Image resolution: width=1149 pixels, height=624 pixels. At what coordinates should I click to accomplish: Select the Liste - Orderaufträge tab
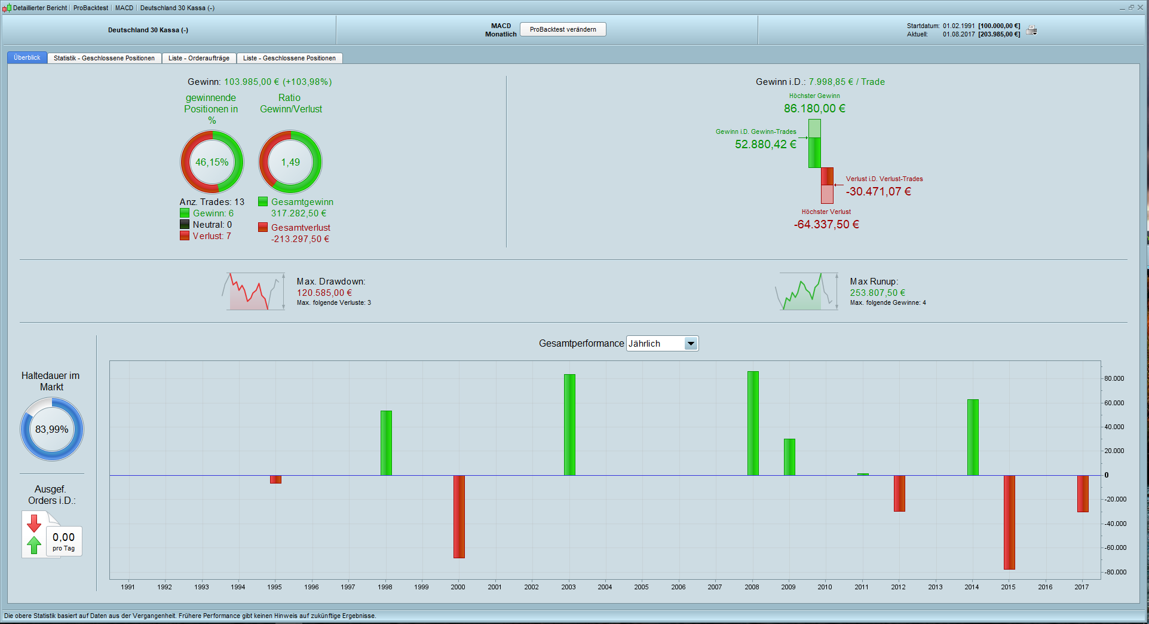[x=198, y=58]
